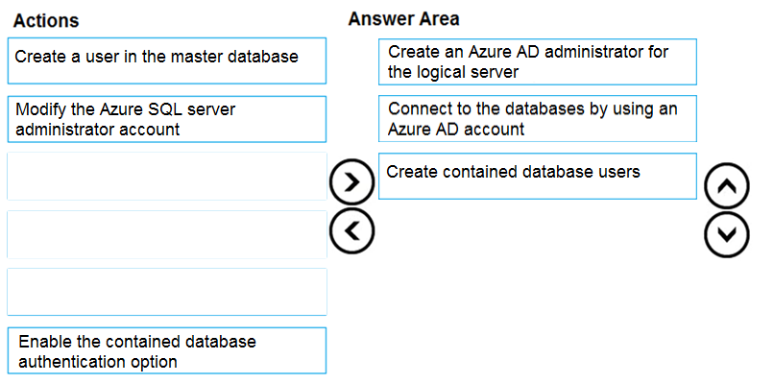Click the right-arrow button to move an action into the answer area
Image resolution: width=774 pixels, height=383 pixels.
click(351, 182)
